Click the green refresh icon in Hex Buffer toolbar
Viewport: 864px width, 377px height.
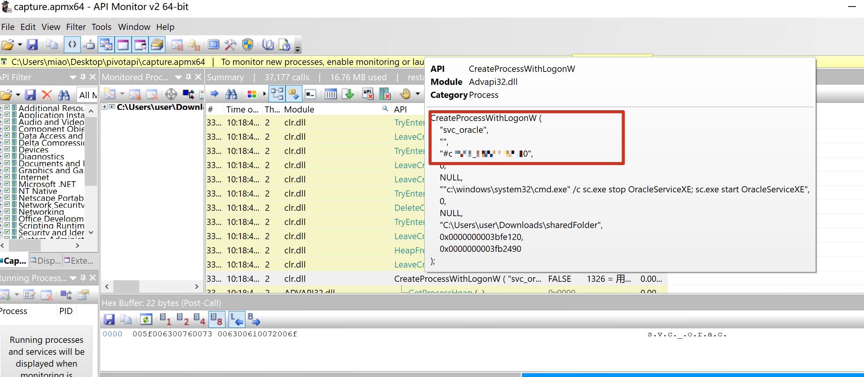[x=146, y=319]
